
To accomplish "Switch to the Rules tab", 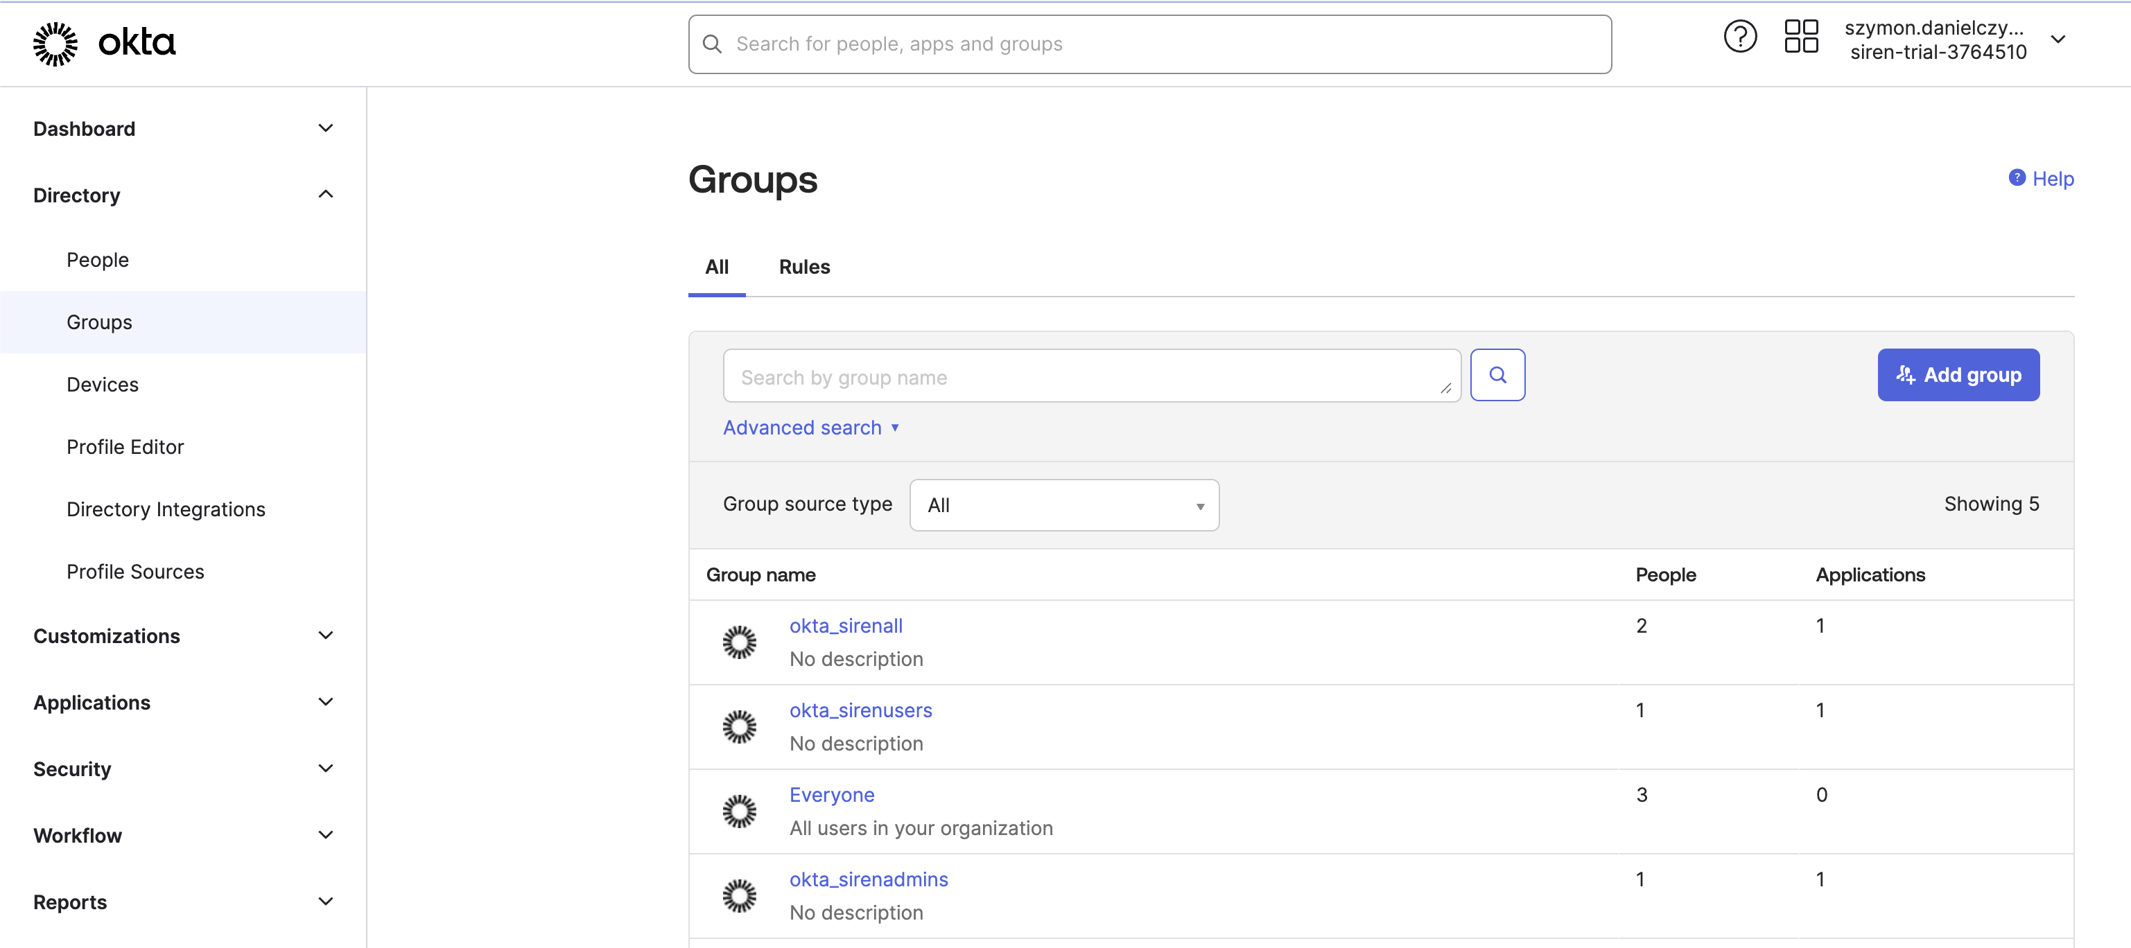I will [803, 266].
